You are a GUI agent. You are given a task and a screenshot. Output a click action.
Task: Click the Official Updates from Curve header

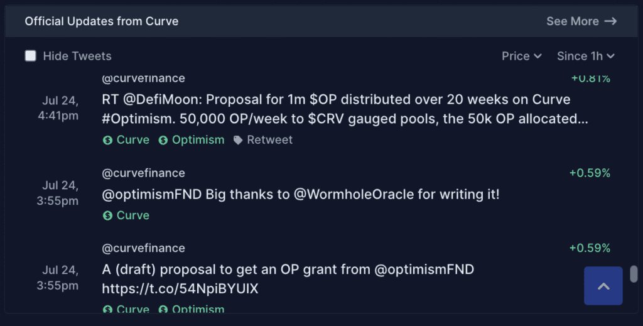[102, 21]
